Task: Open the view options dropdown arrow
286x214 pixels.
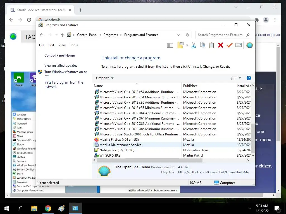Action: tap(240, 78)
